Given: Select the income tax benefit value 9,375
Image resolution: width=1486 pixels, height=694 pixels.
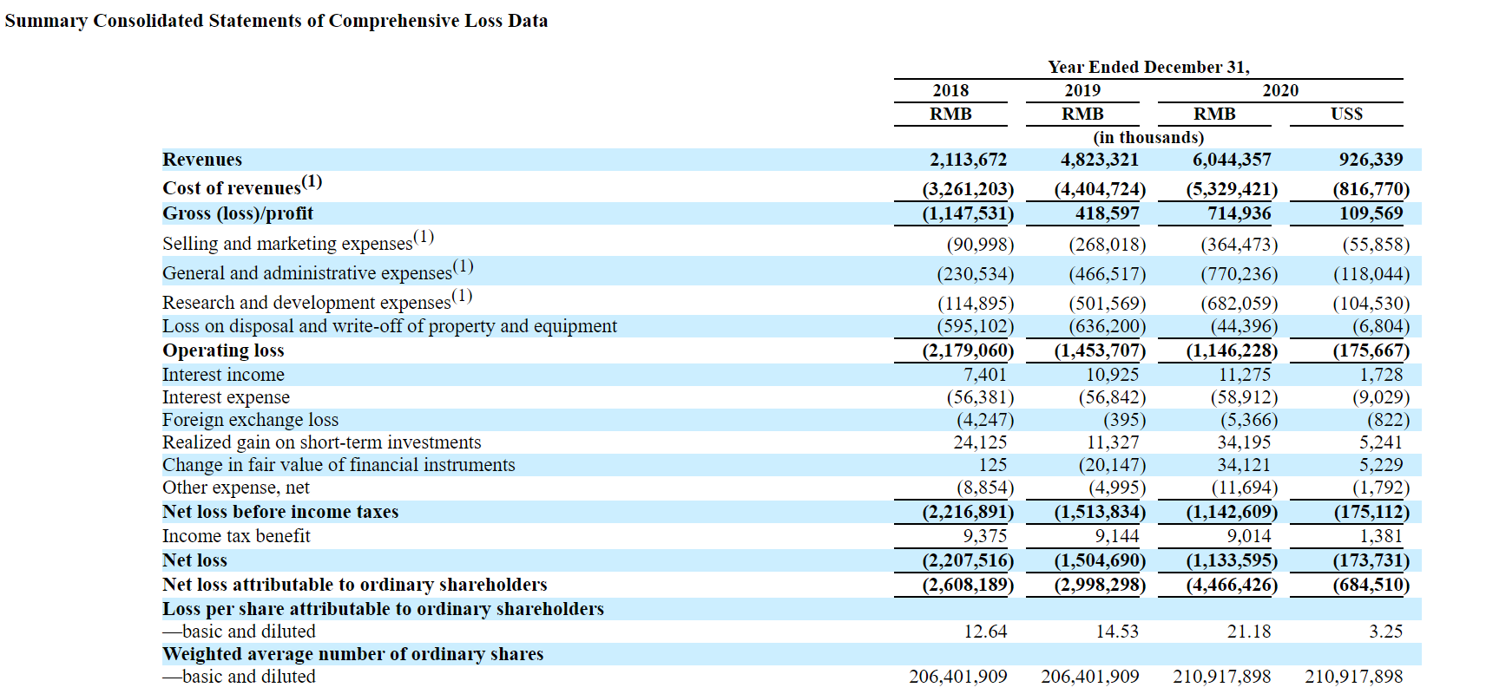Looking at the screenshot, I should point(985,536).
